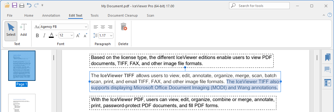Open the File menu
This screenshot has height=112, width=334.
pos(10,15)
